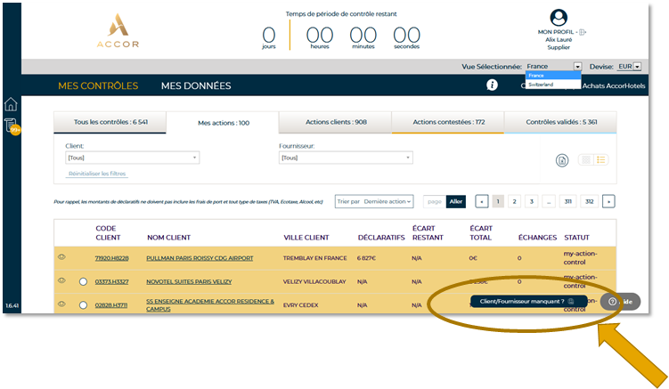This screenshot has width=669, height=389.
Task: Select page 312 in pagination
Action: point(589,201)
